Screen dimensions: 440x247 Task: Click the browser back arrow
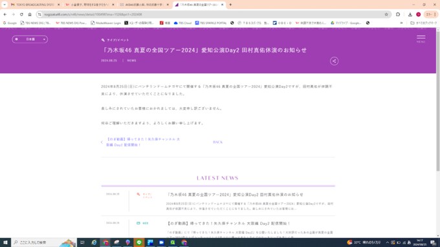(5, 14)
